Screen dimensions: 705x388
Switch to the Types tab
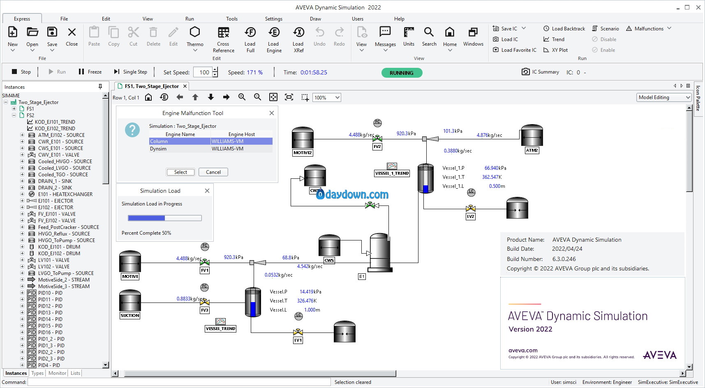coord(37,373)
